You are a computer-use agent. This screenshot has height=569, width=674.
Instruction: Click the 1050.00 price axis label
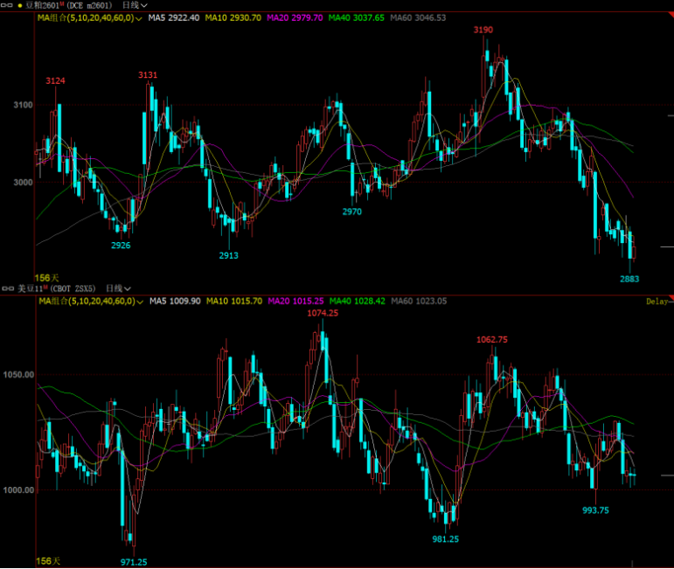pyautogui.click(x=17, y=374)
